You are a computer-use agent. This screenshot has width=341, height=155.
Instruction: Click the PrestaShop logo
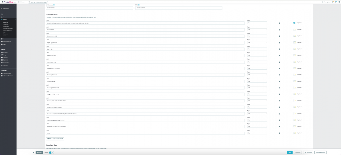pyautogui.click(x=8, y=2)
